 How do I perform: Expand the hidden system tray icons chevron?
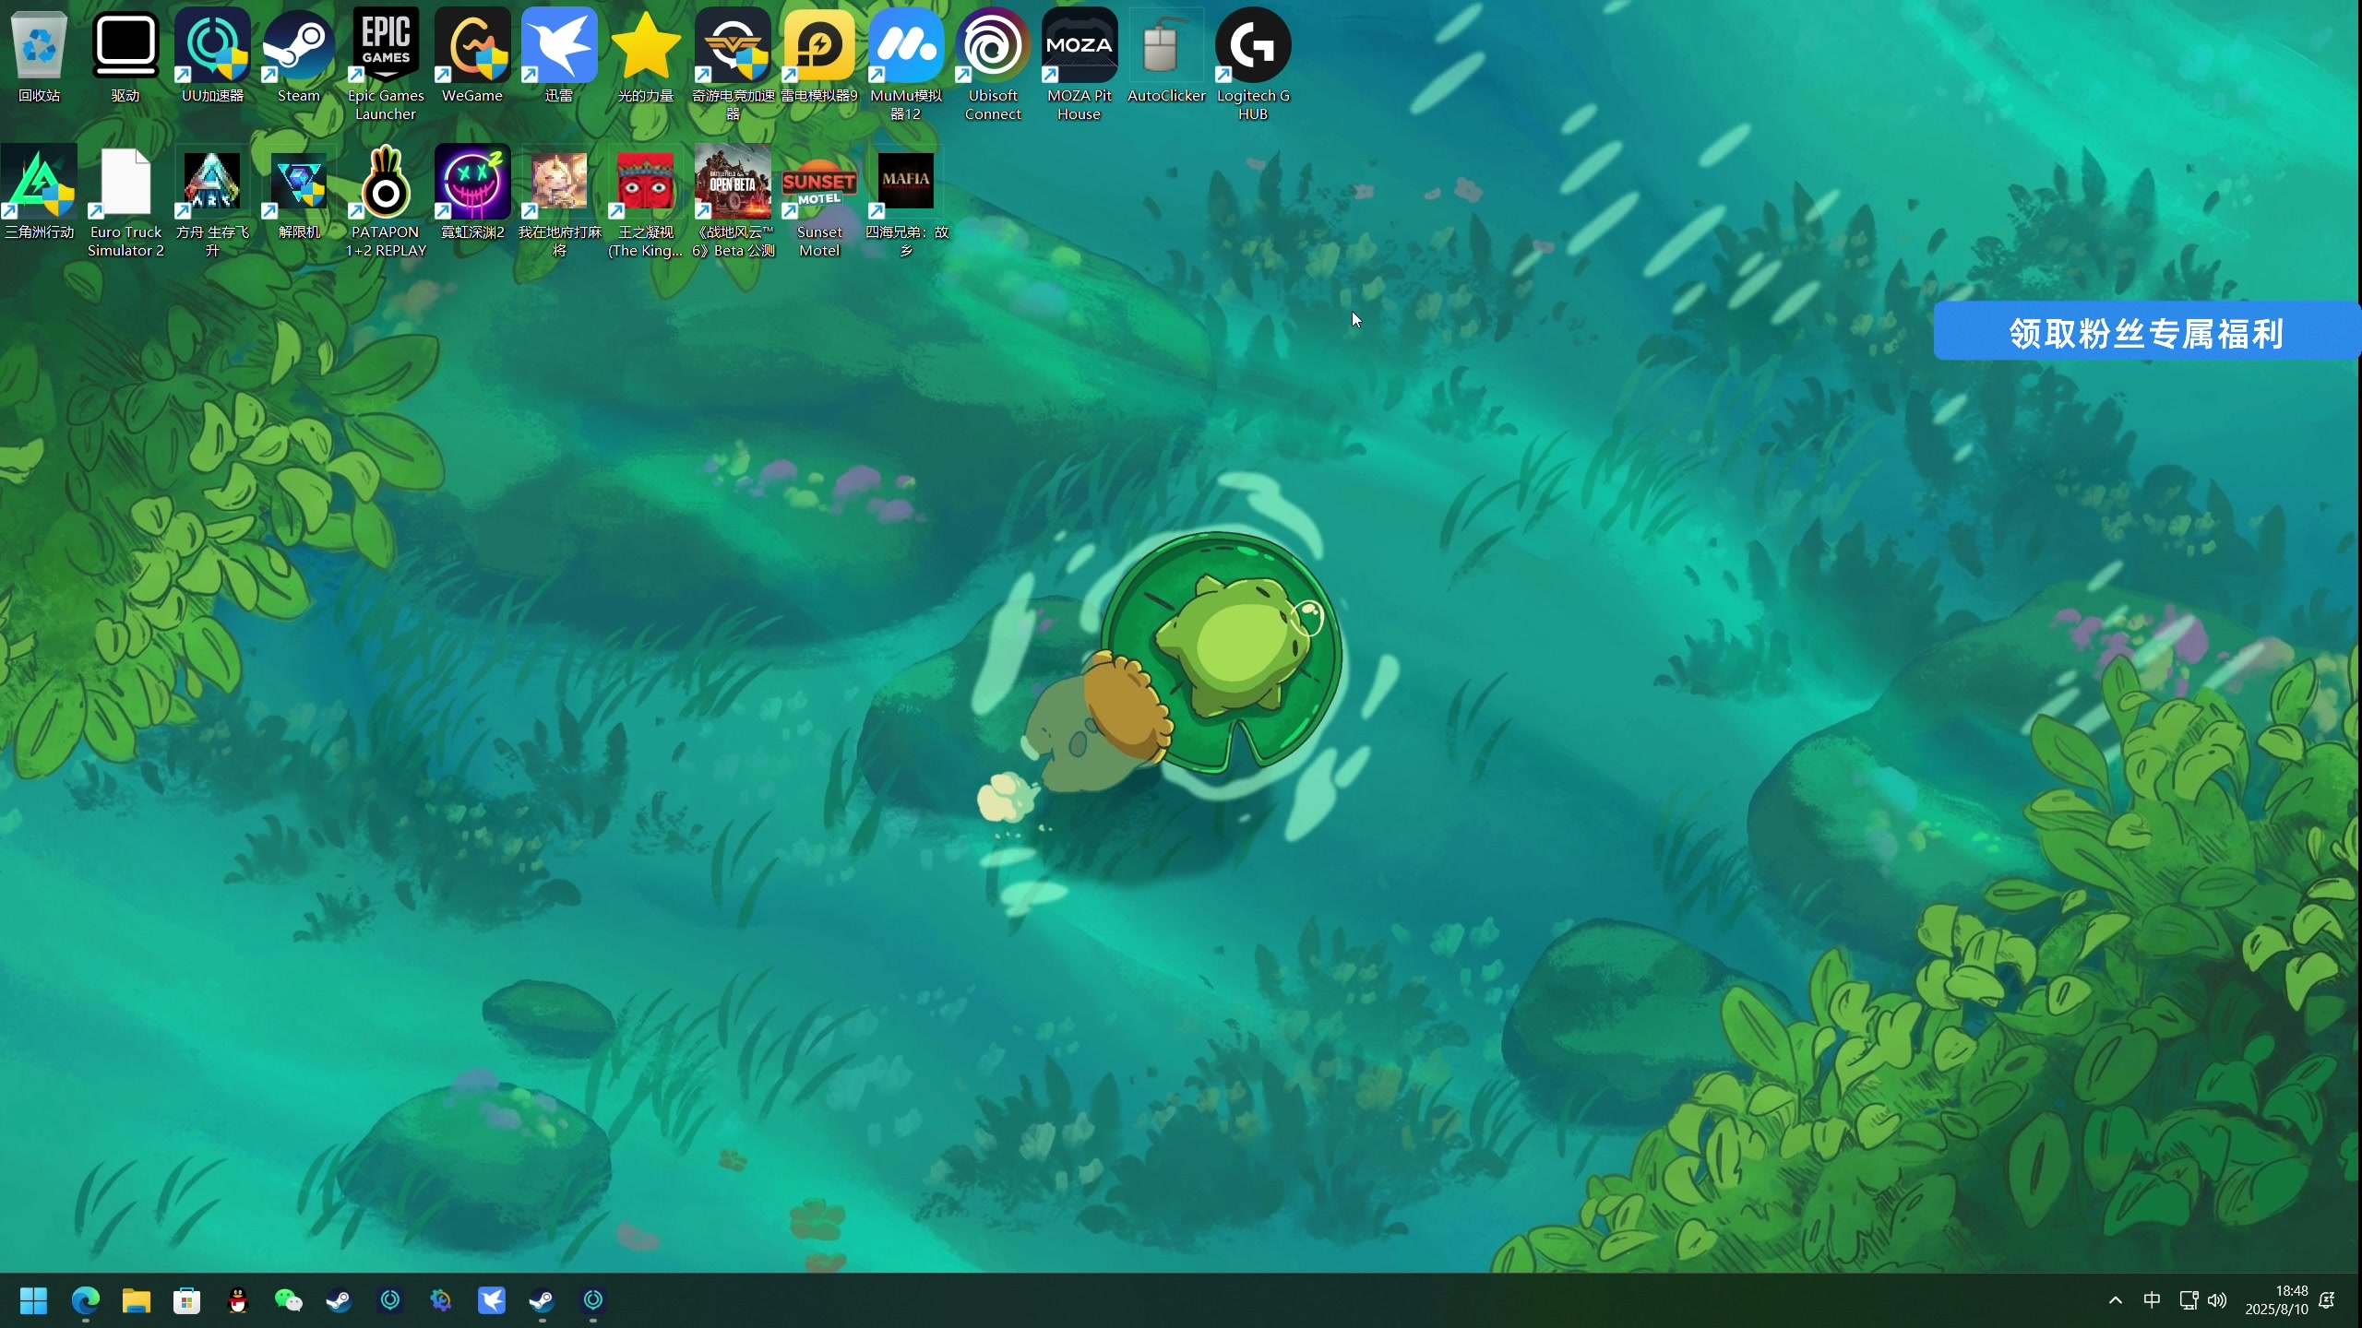tap(2116, 1300)
